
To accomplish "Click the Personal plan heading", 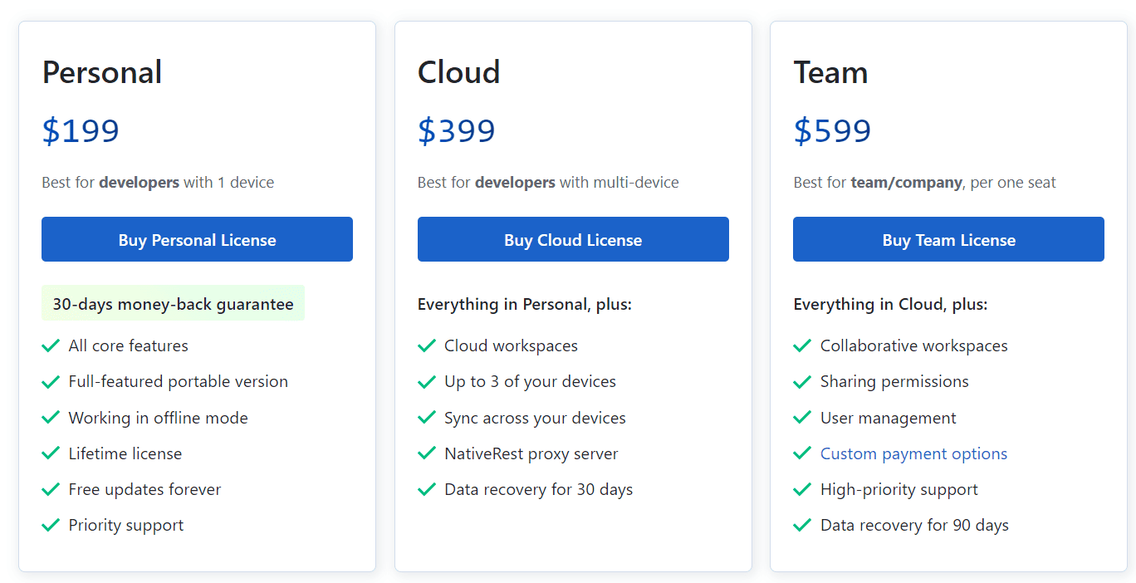I will pos(101,72).
